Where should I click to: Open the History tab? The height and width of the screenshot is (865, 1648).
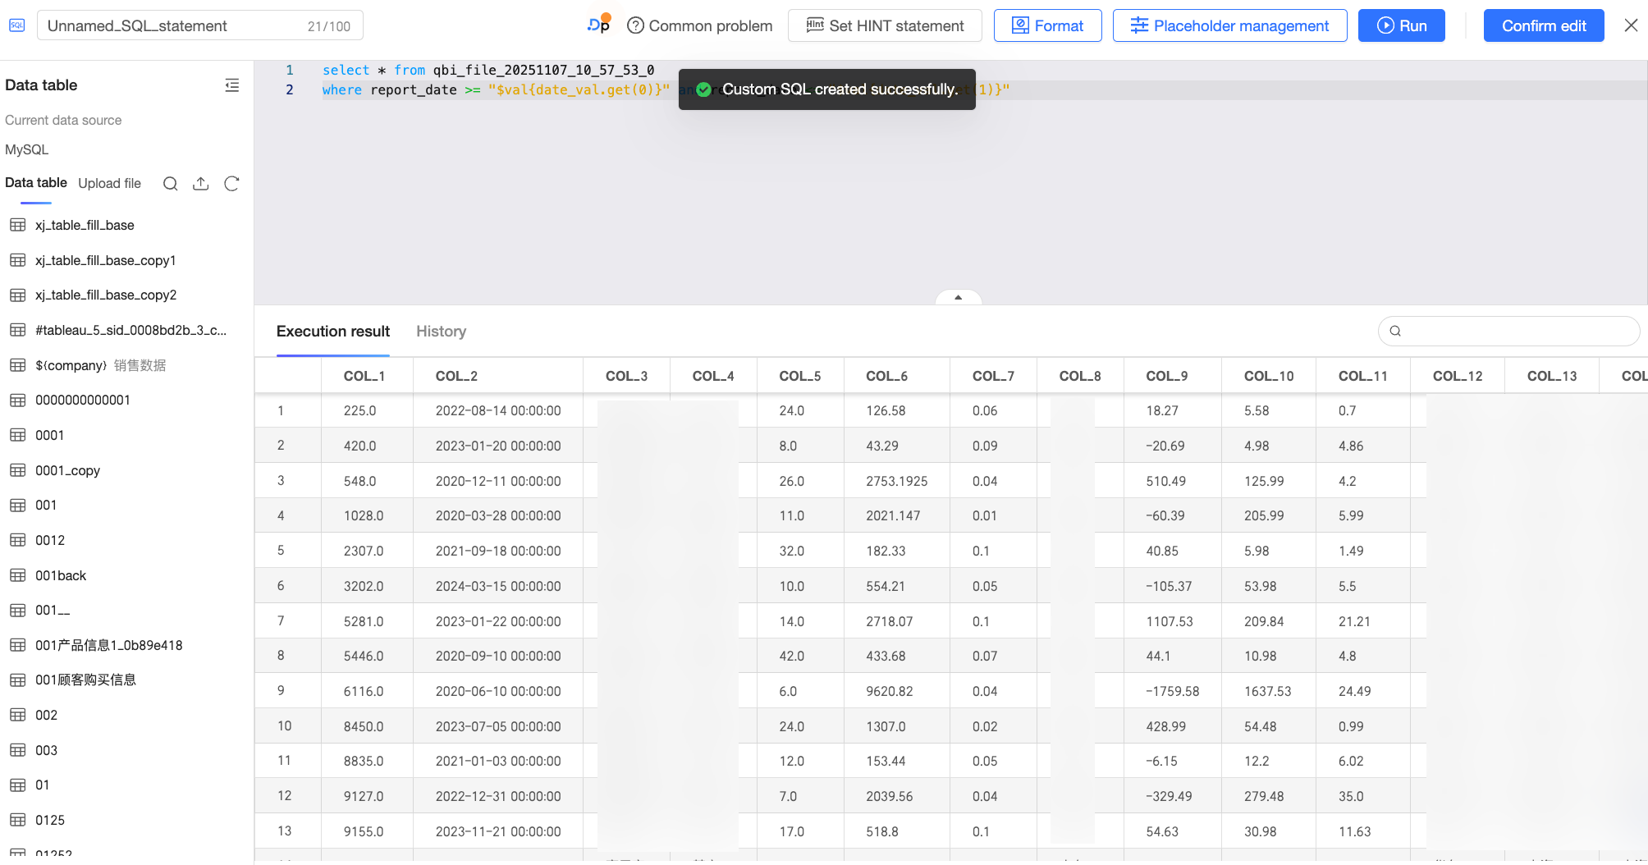441,332
